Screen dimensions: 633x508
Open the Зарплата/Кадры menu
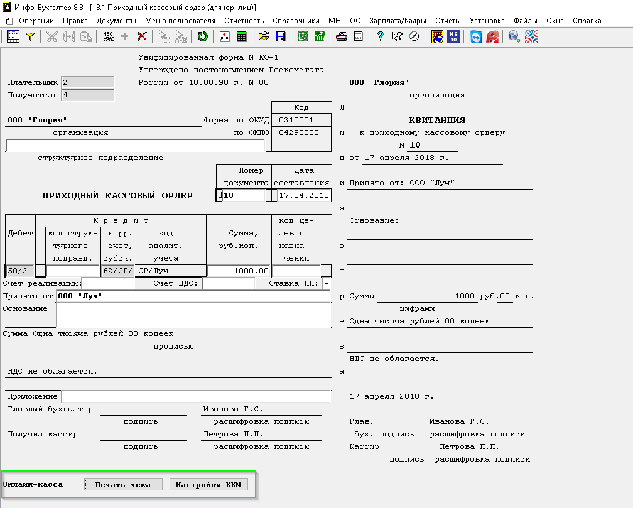tap(398, 21)
